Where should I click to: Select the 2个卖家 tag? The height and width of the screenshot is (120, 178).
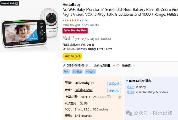pos(77,72)
